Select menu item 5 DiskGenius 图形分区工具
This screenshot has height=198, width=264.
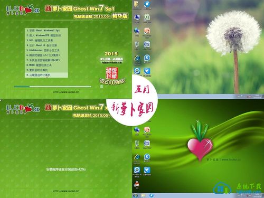[46, 50]
